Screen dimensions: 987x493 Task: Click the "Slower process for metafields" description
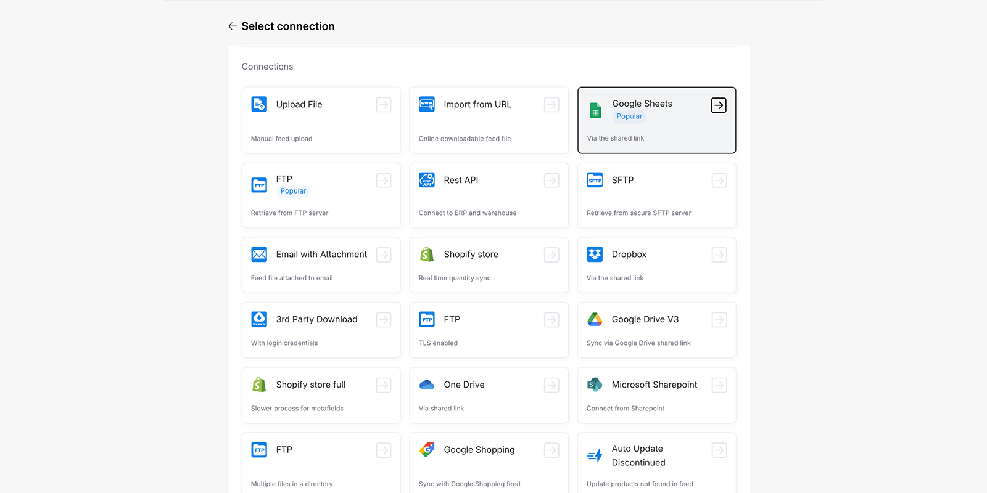tap(297, 409)
